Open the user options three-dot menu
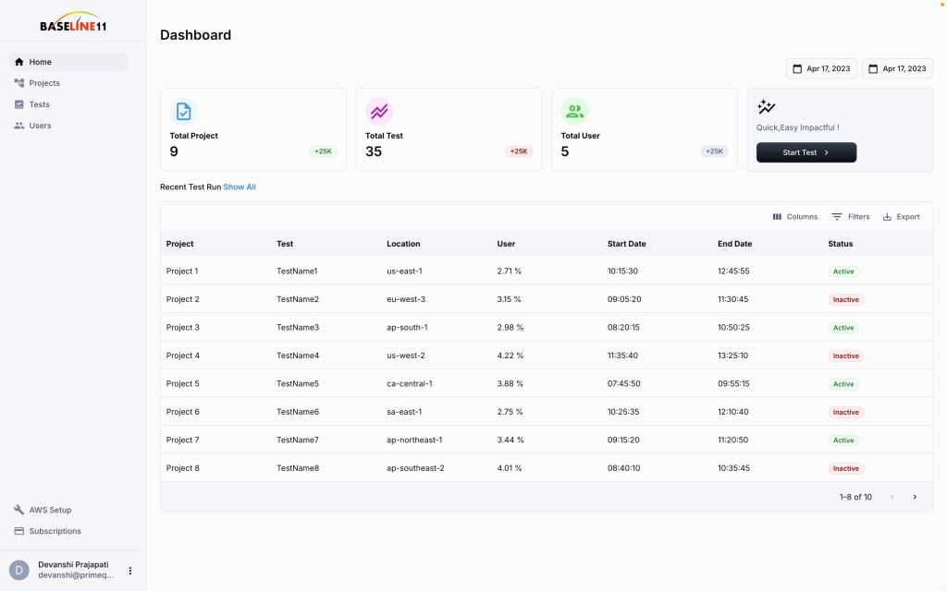This screenshot has width=947, height=591. point(130,571)
